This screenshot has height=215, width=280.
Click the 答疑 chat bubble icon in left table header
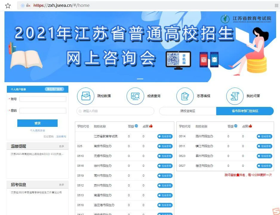(136, 126)
